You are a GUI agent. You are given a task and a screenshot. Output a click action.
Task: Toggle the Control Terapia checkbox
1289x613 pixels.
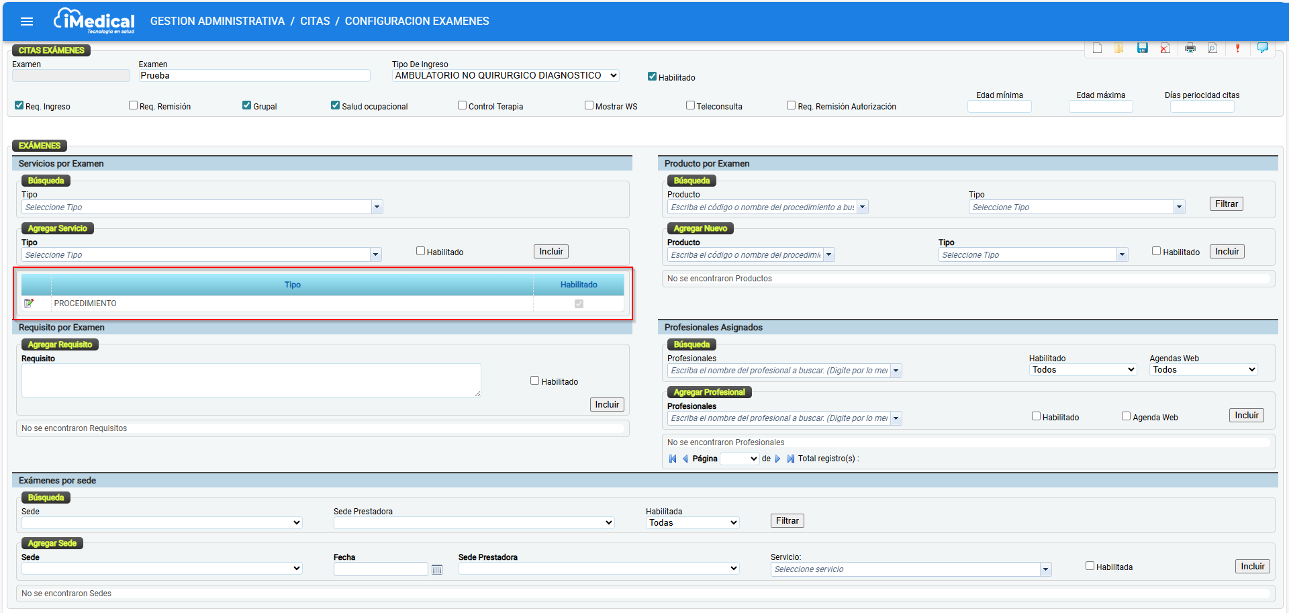coord(462,105)
